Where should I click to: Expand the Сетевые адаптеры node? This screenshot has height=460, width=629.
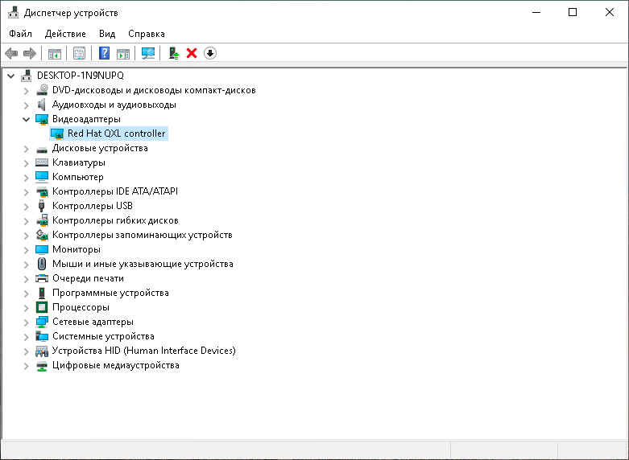coord(26,322)
